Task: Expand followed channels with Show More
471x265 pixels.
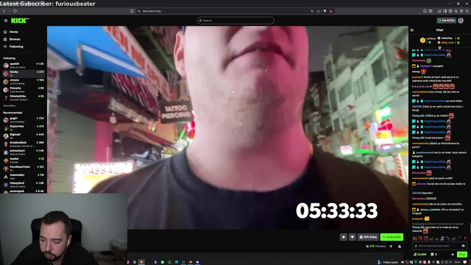Action: (9, 106)
